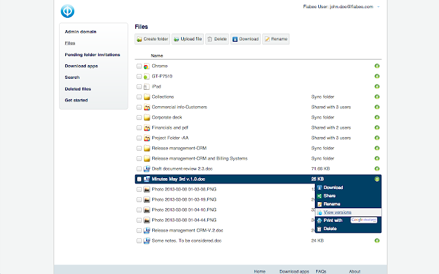Click the Photo 2013-03-08 01-03-19.PNG image icon
The height and width of the screenshot is (274, 439).
tap(147, 199)
